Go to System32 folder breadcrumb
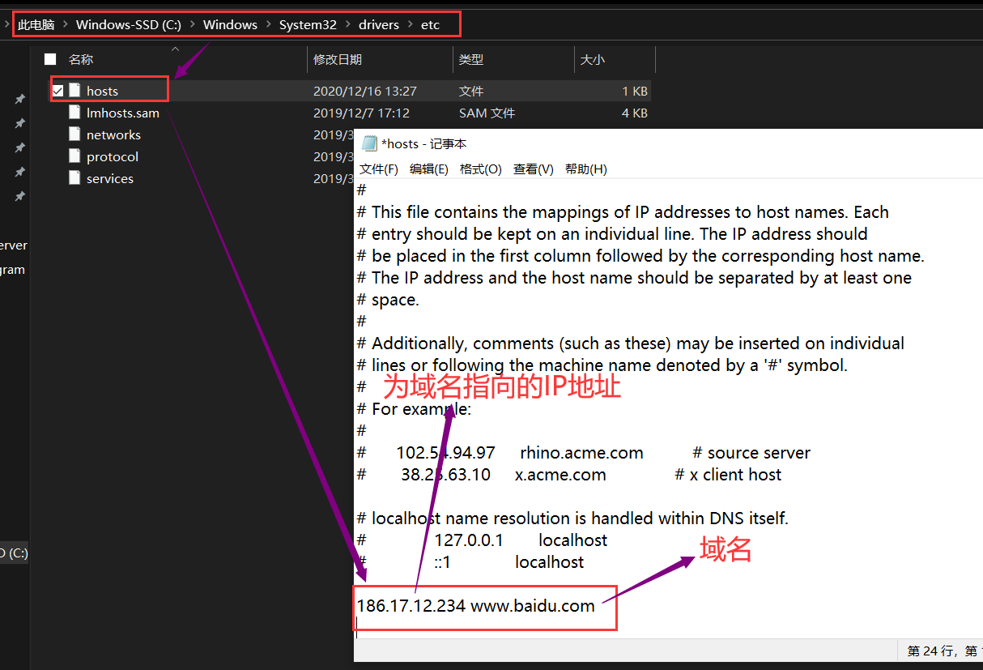Image resolution: width=983 pixels, height=670 pixels. coord(308,24)
